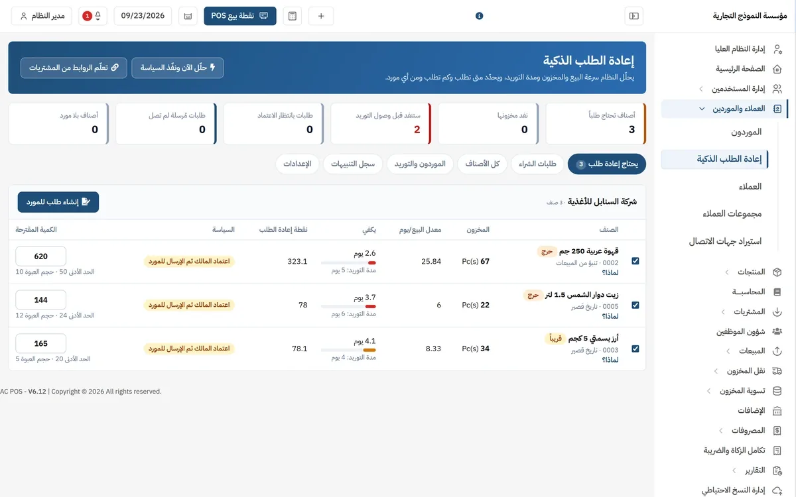Click the cash register icon beside the date
Image resolution: width=796 pixels, height=497 pixels.
[188, 16]
